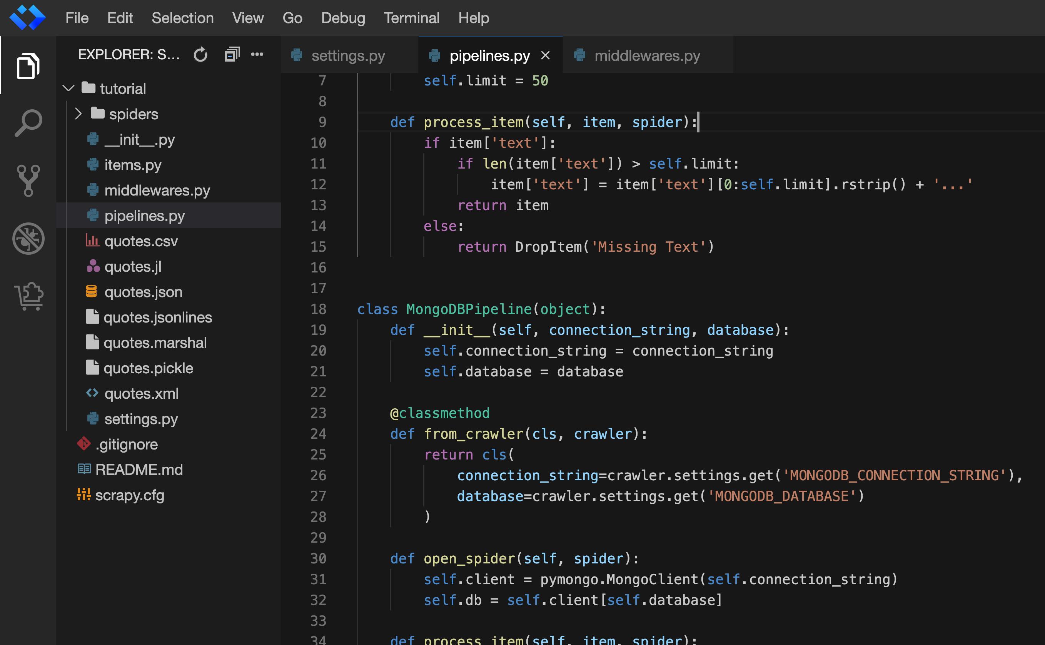Image resolution: width=1045 pixels, height=645 pixels.
Task: Click the book icon beside README.md
Action: [x=84, y=469]
